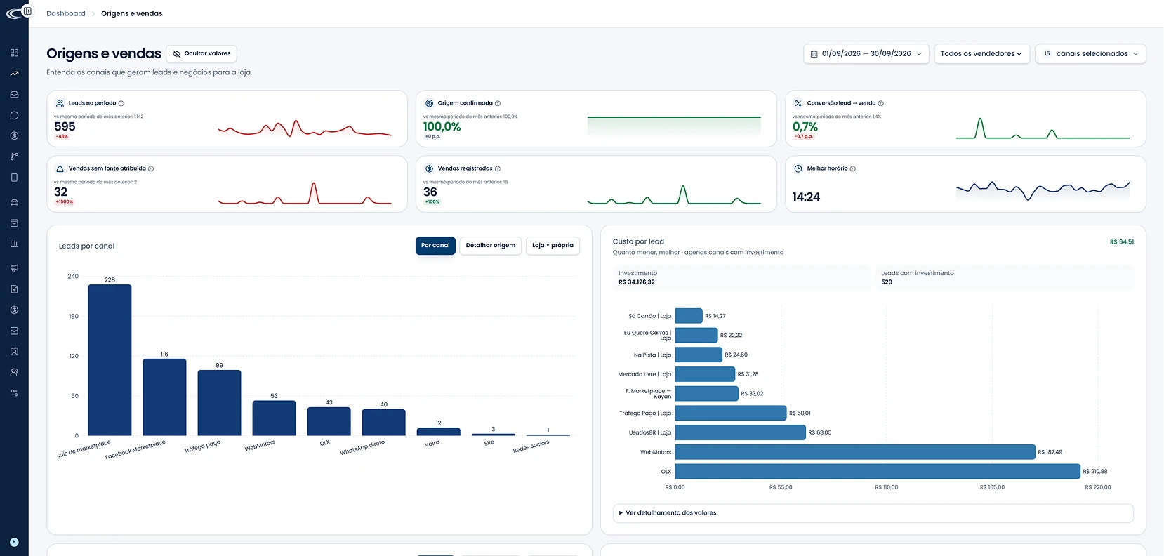Expand Ver detalhamento dos valores
The height and width of the screenshot is (556, 1164).
(x=873, y=513)
